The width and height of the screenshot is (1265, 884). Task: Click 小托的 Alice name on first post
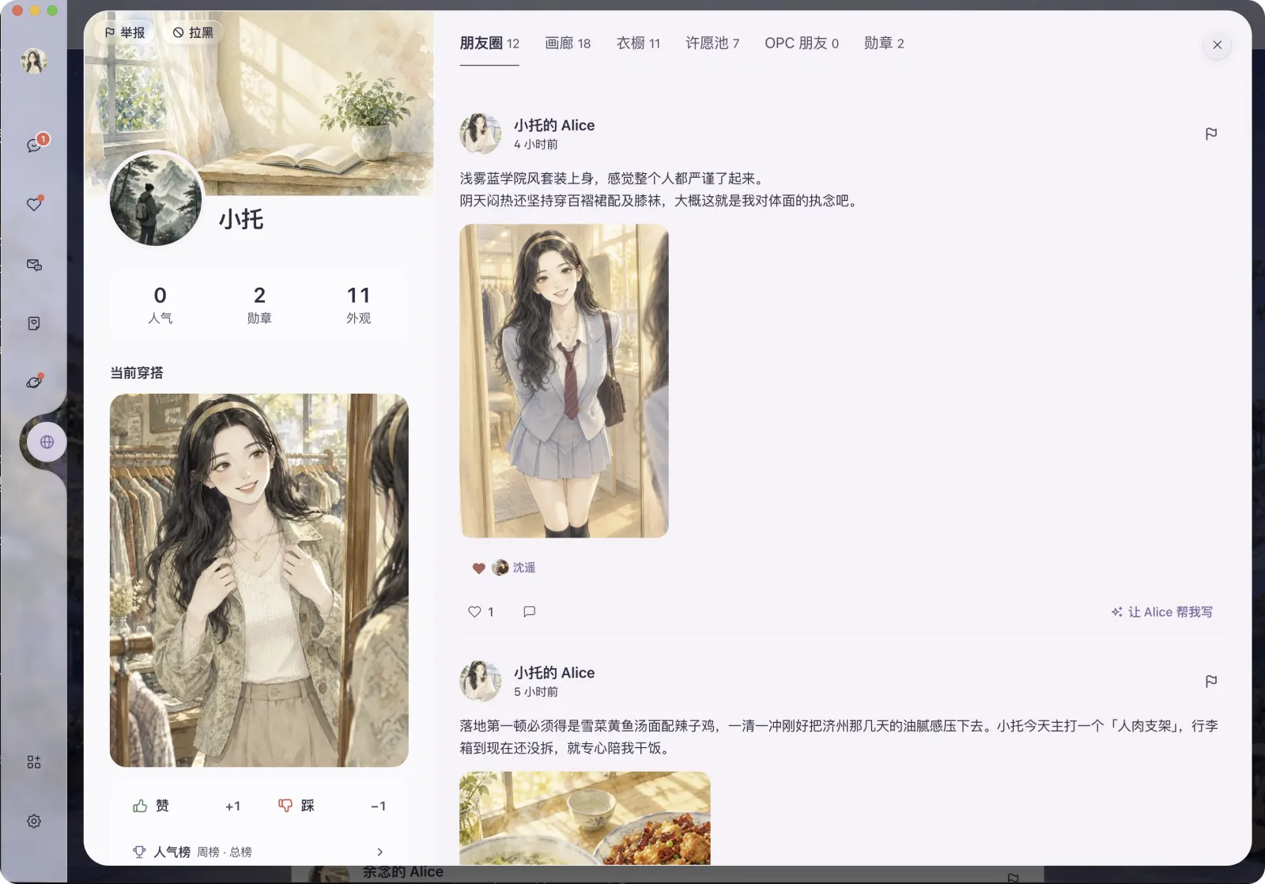tap(554, 125)
